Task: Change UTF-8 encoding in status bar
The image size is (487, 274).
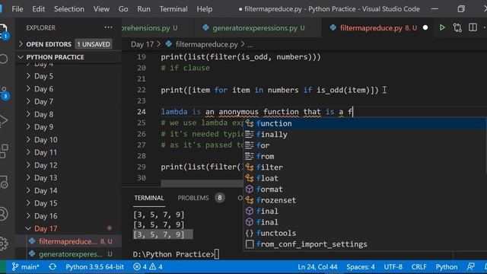Action: tap(393, 267)
